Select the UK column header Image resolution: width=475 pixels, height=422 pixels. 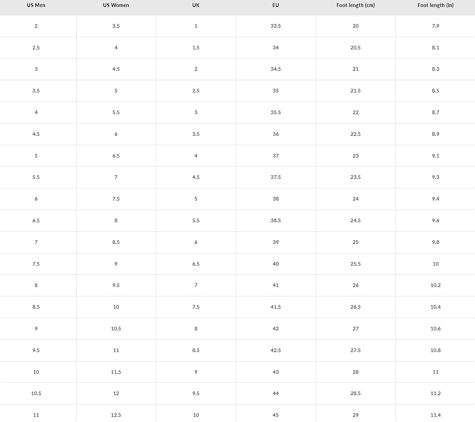coord(196,5)
